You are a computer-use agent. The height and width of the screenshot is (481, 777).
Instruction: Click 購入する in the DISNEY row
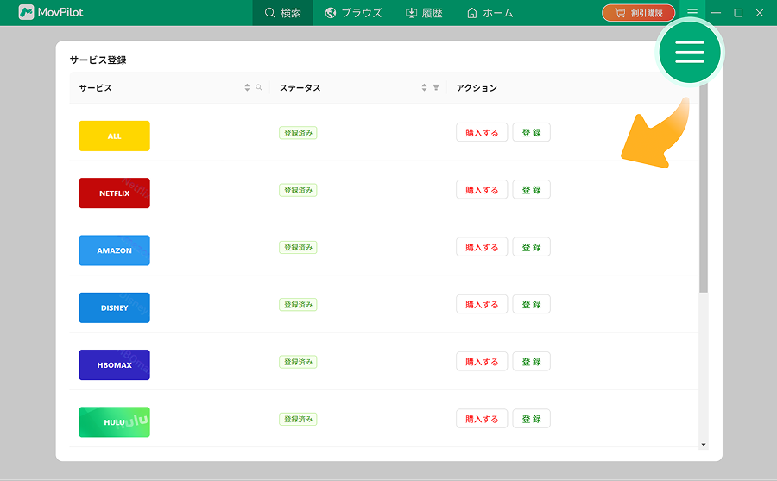pos(482,305)
